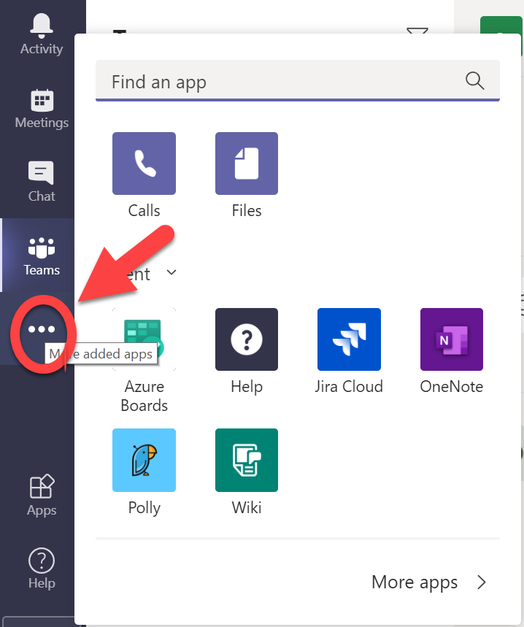Click the Wiki label text
The height and width of the screenshot is (627, 524).
pos(247,507)
